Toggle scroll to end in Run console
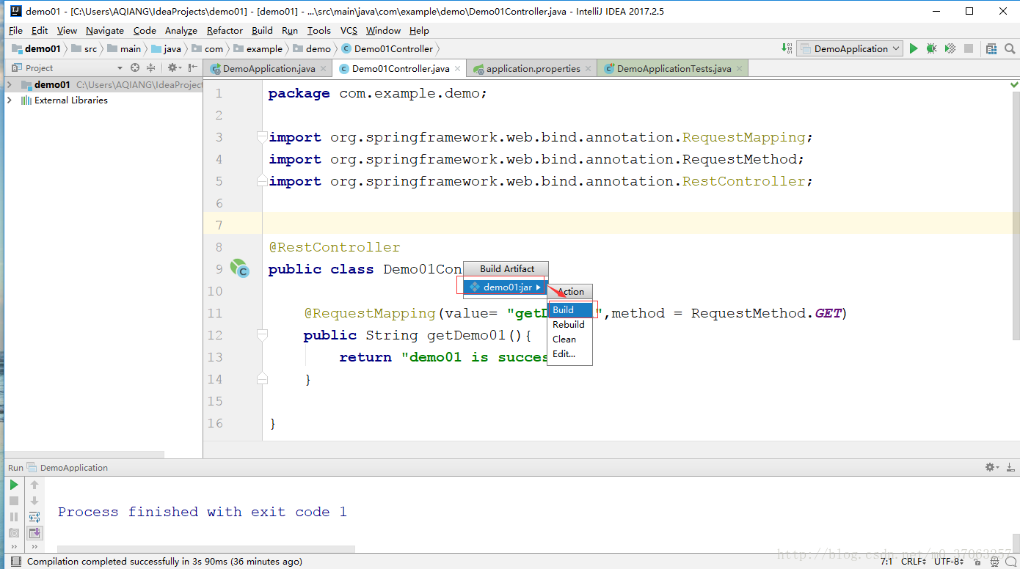The width and height of the screenshot is (1020, 569). 34,533
